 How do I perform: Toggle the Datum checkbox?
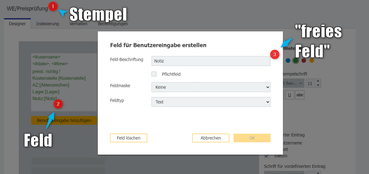coord(267,156)
